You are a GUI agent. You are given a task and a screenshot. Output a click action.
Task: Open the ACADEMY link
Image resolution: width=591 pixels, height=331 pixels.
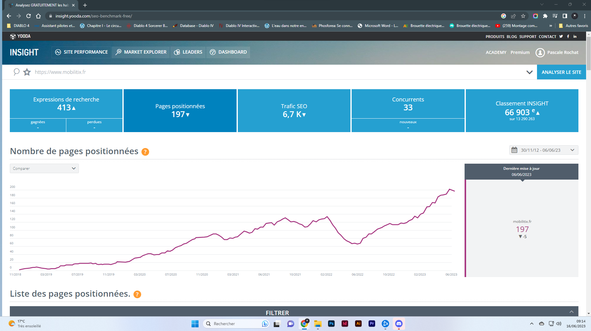coord(496,52)
